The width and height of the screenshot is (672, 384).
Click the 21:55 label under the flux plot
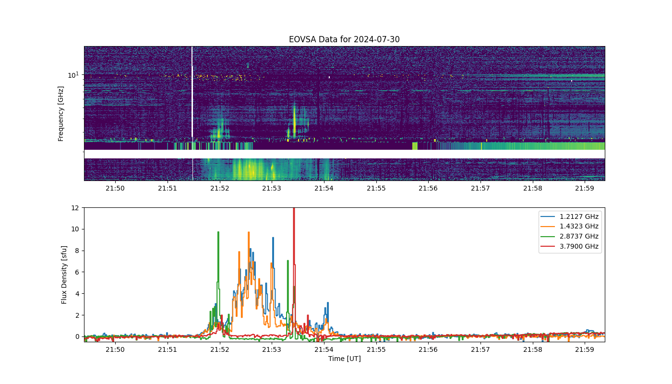(376, 350)
